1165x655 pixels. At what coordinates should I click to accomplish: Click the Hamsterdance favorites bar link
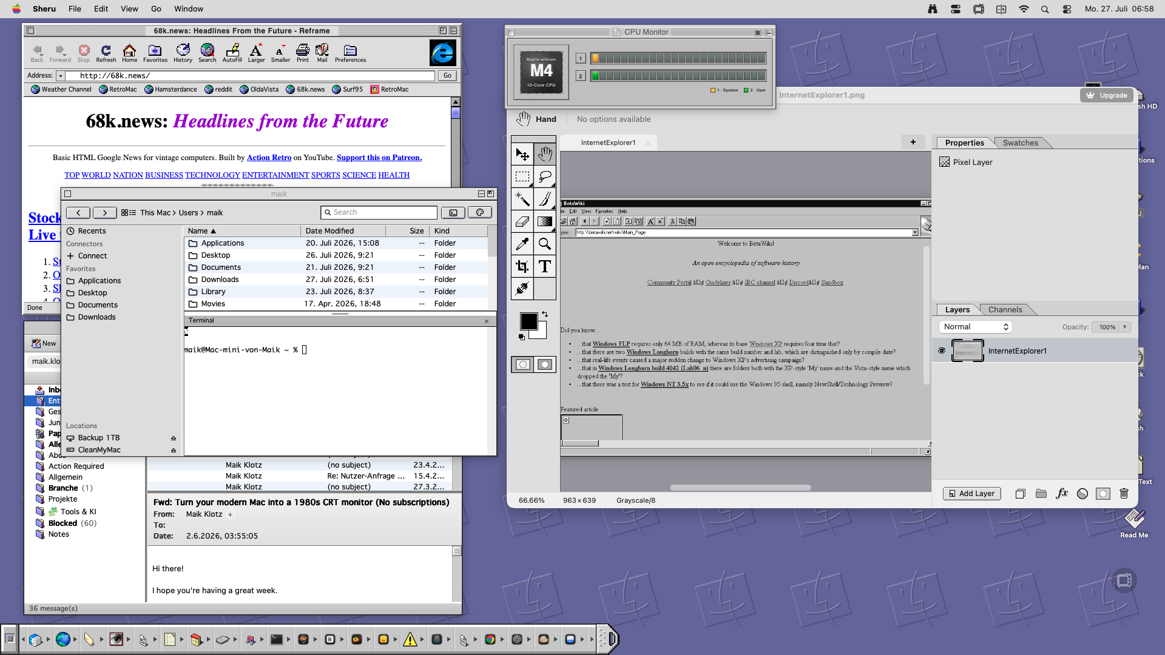pos(171,90)
